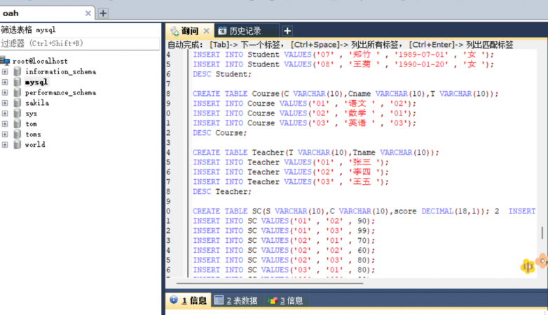Viewport: 548px width, 315px height.
Task: Expand the mysql database tree node
Action: pyautogui.click(x=5, y=82)
